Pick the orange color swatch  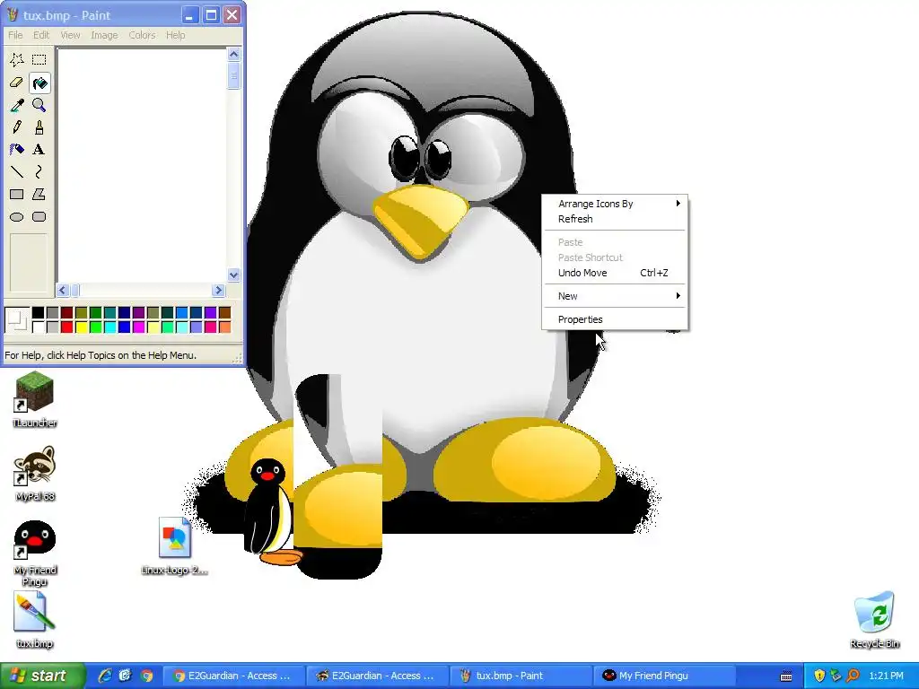tap(224, 327)
